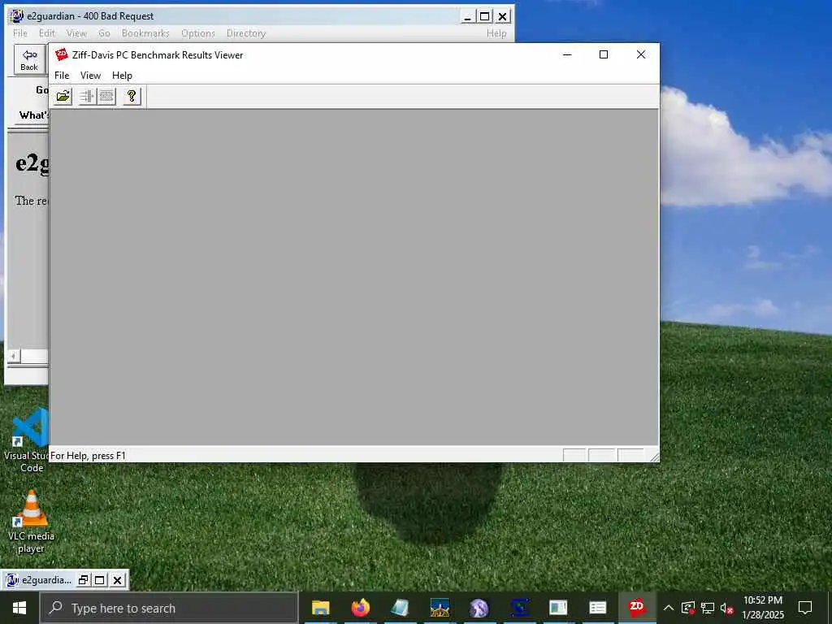Click the network status tray icon
The width and height of the screenshot is (832, 624).
pyautogui.click(x=708, y=608)
